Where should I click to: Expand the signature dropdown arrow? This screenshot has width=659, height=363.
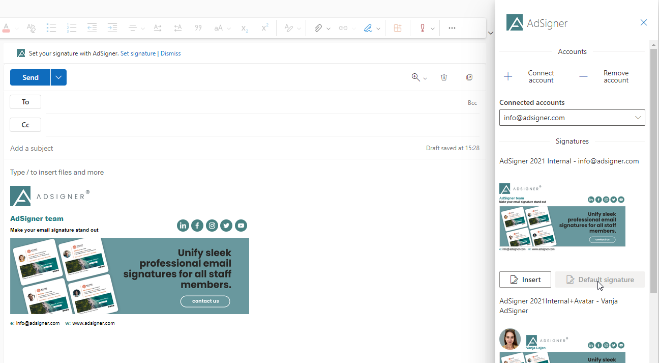coord(378,29)
